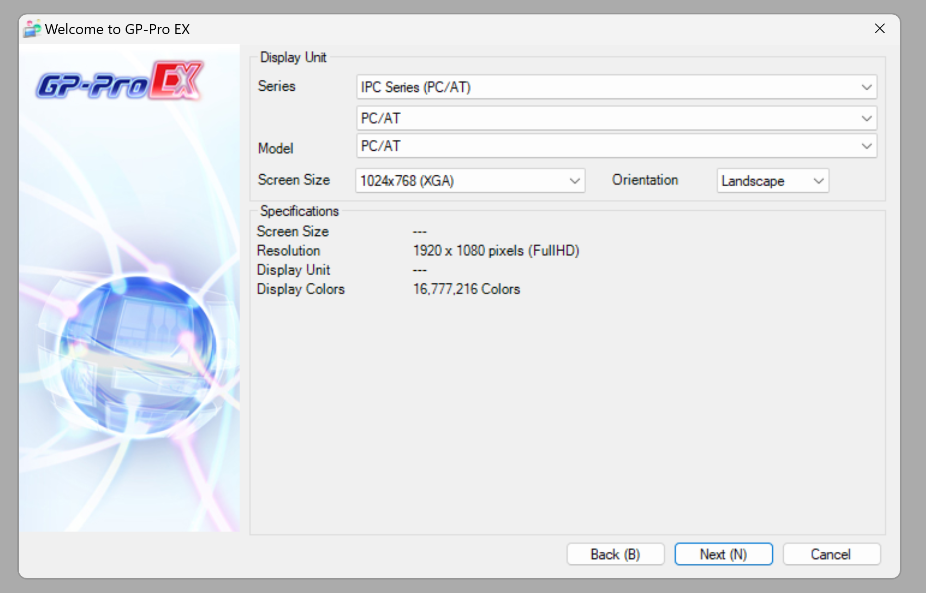Screen dimensions: 926x593
Task: Click the Model label
Action: [275, 148]
